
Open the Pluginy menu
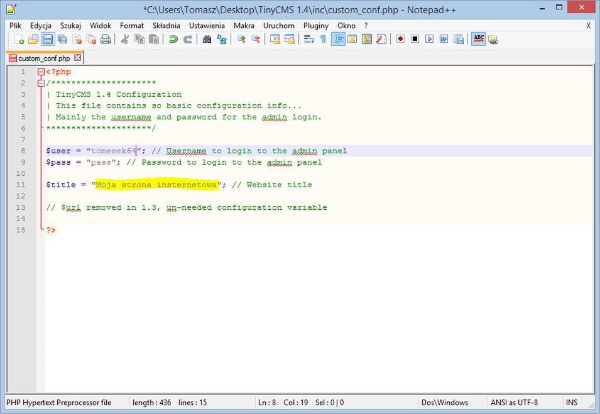(316, 26)
